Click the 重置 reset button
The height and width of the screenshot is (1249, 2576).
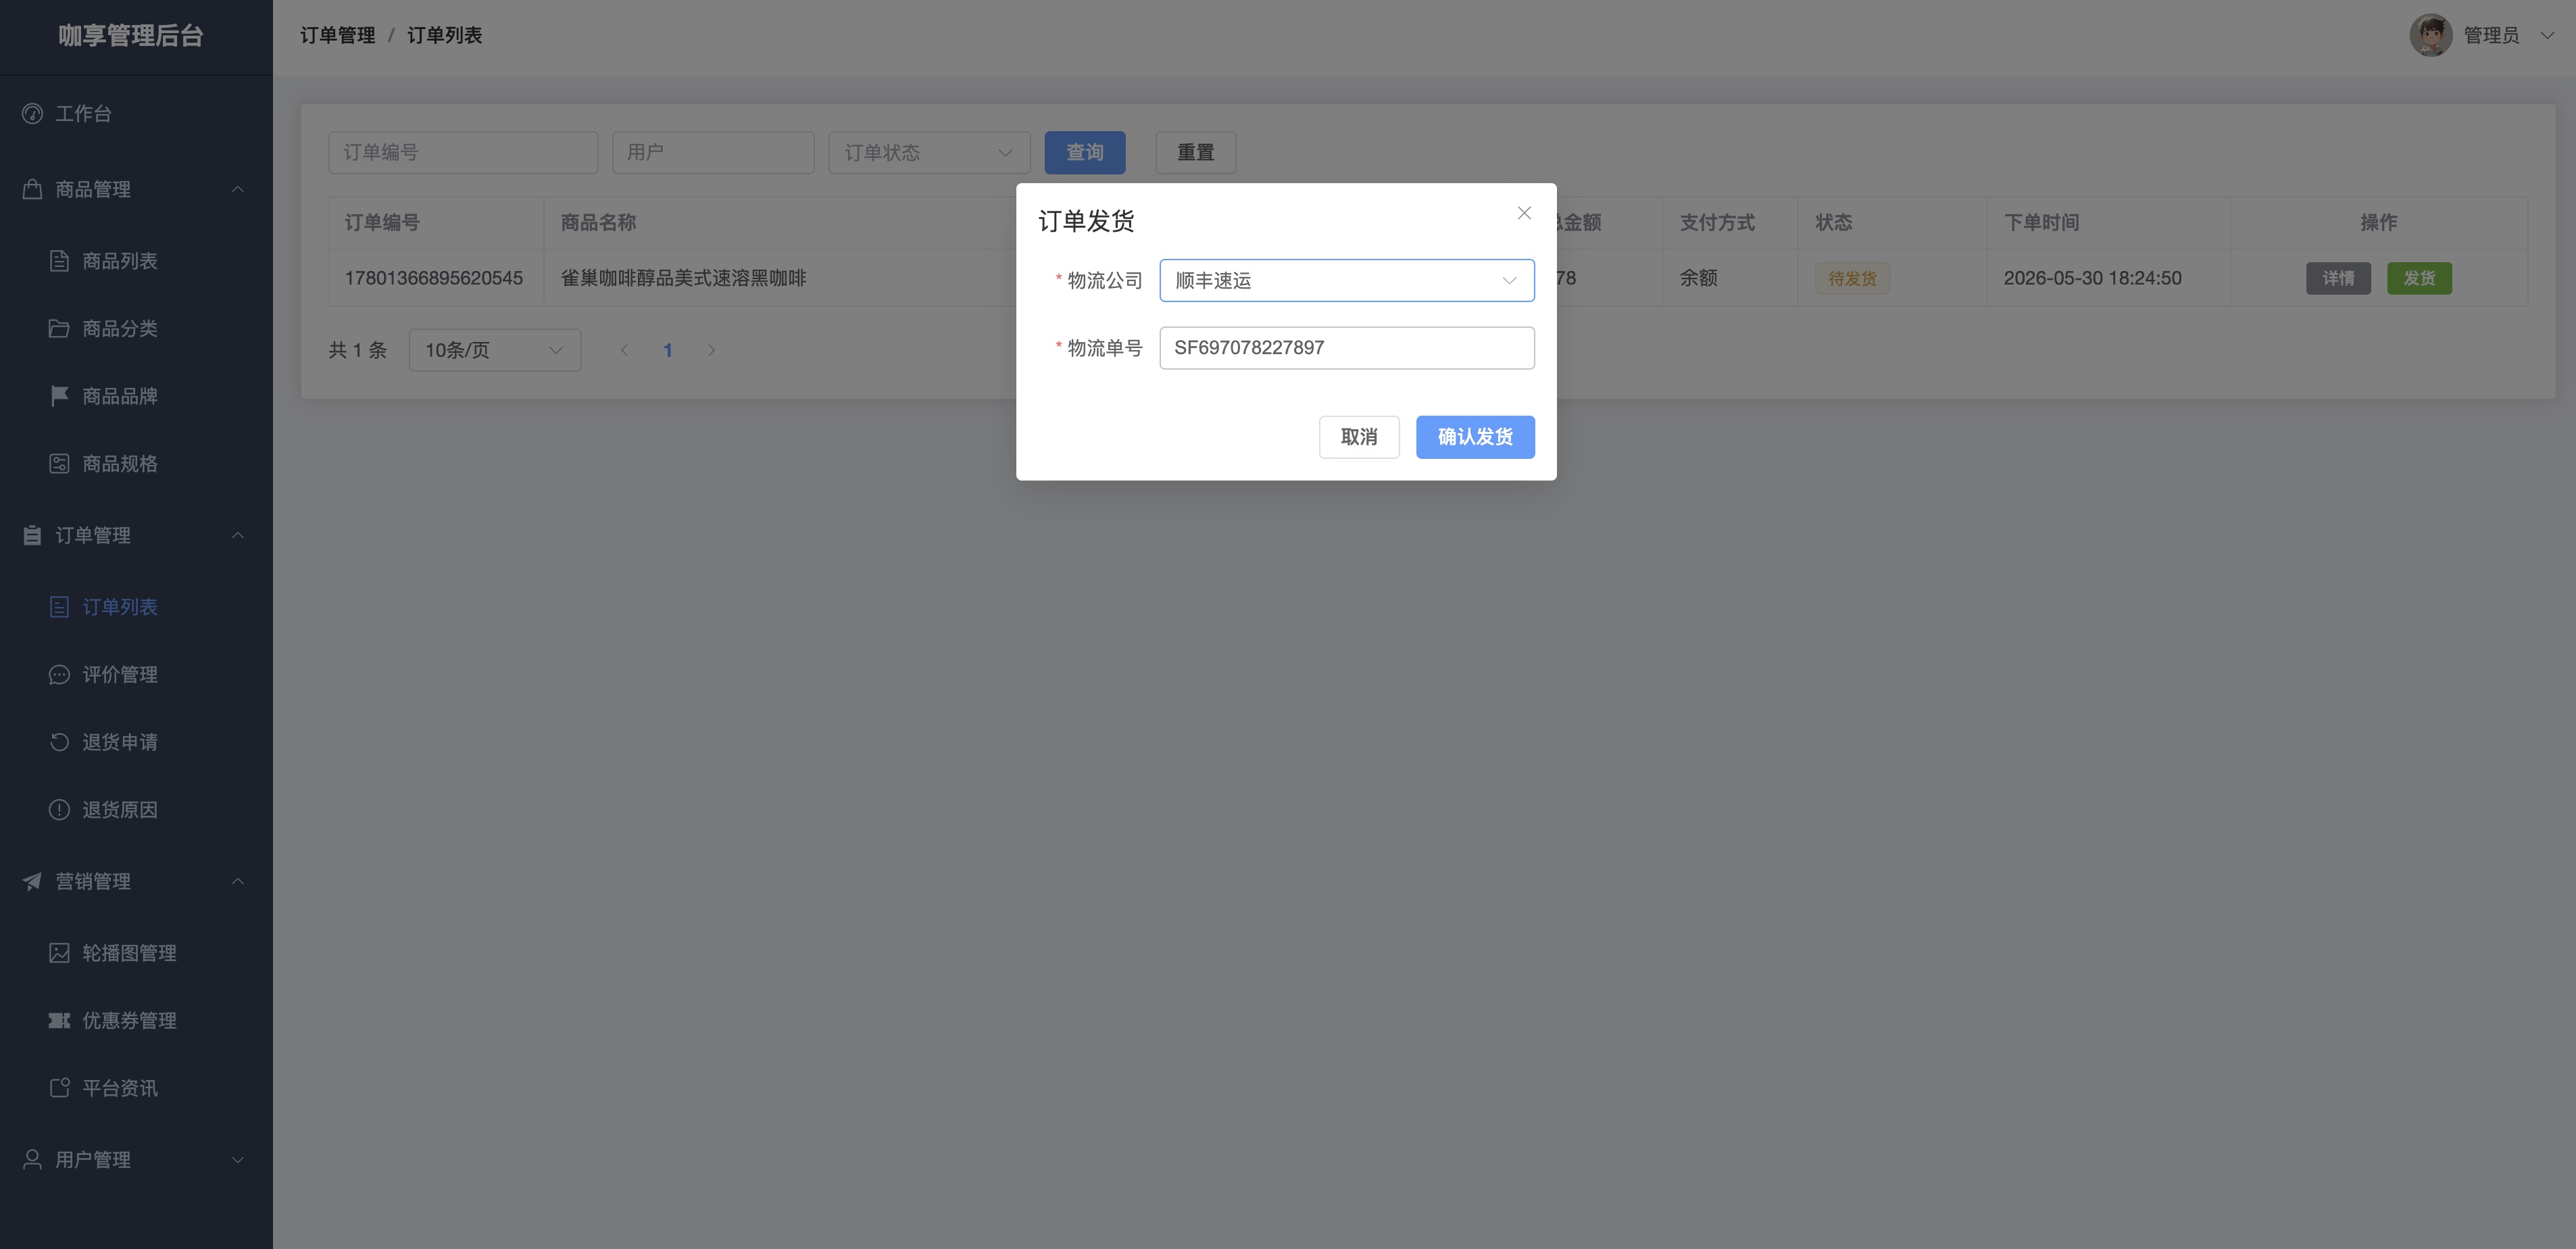point(1196,152)
